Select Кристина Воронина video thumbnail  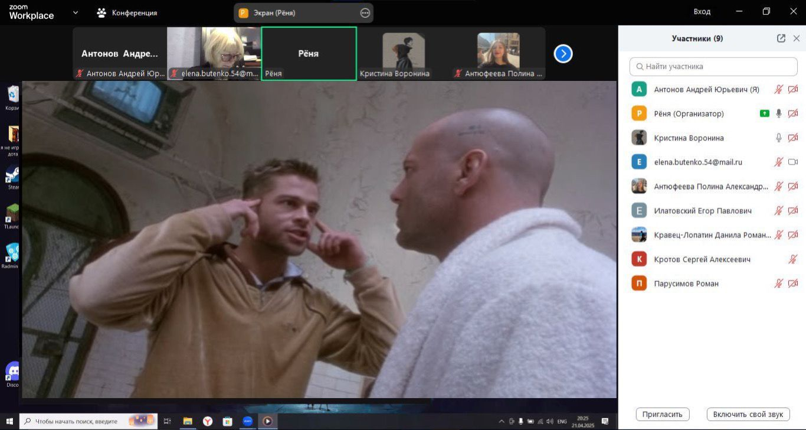click(x=404, y=54)
